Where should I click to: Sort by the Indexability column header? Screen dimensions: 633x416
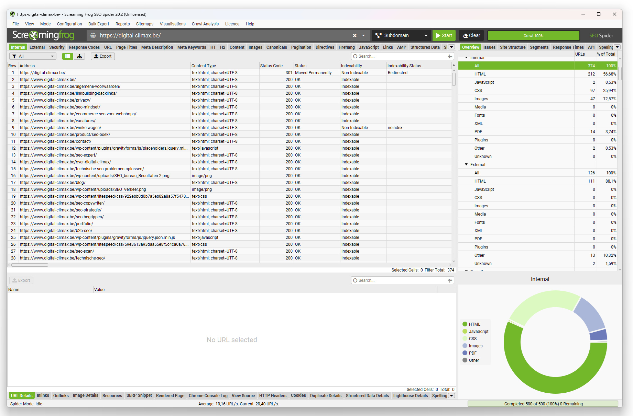pos(363,66)
